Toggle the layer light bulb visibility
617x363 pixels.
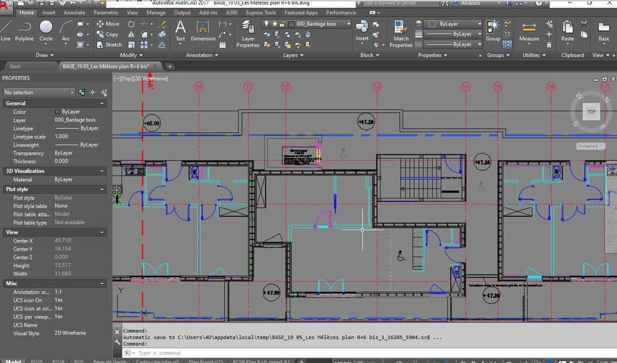pos(266,24)
